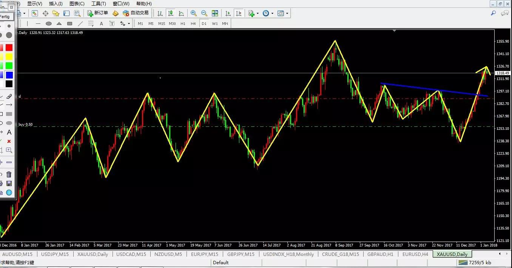The image size is (512, 268).
Task: Select the arrow line tool in paint panel
Action: (9, 105)
